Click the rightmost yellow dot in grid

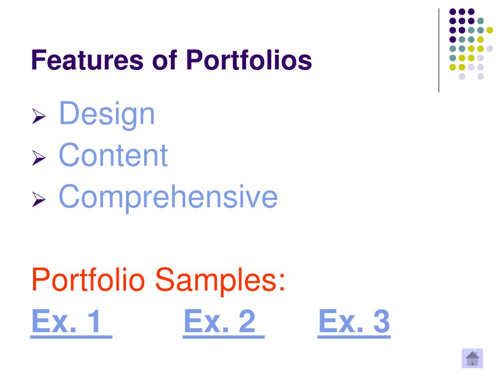pyautogui.click(x=490, y=30)
